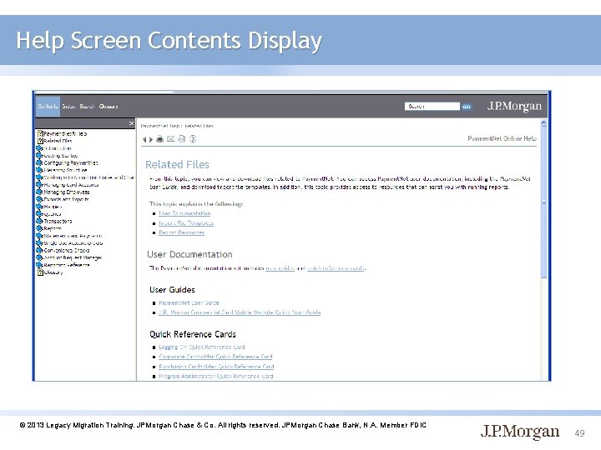
Task: Switch to the Glossary tab
Action: pos(109,107)
